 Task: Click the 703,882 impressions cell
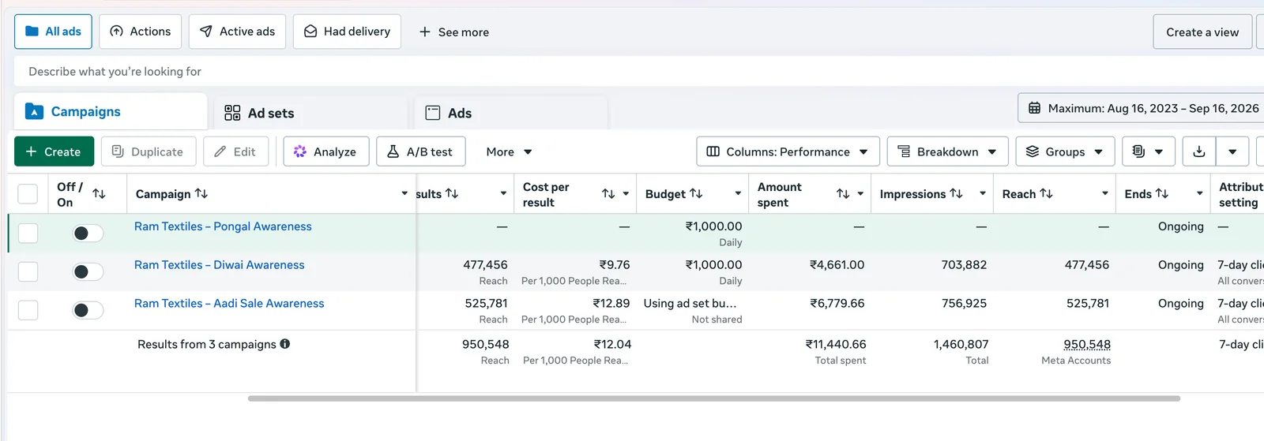tap(964, 265)
